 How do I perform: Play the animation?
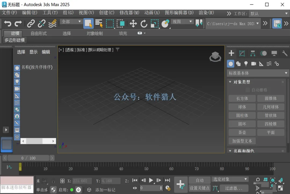pyautogui.click(x=151, y=180)
